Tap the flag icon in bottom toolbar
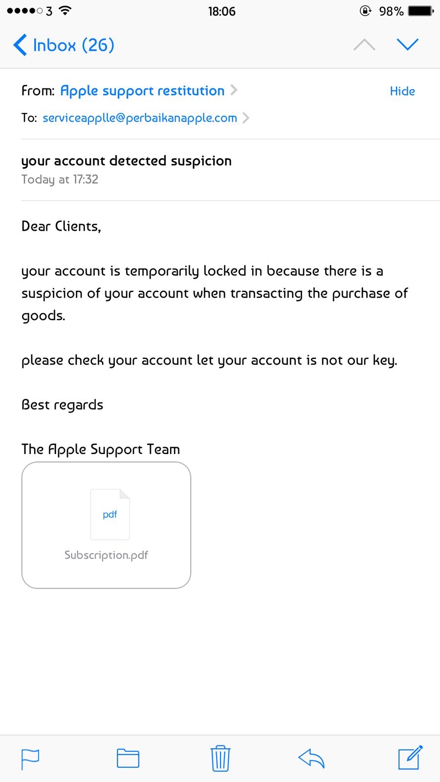The image size is (440, 782). 30,759
